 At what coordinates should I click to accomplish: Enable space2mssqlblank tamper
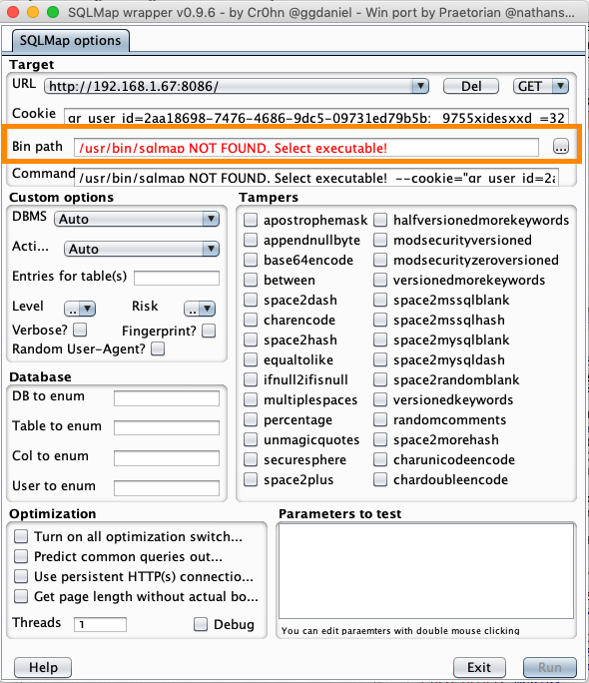click(380, 301)
